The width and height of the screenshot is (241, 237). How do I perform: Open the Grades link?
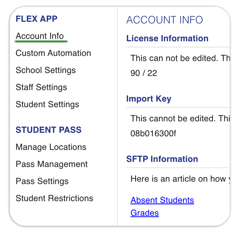coord(145,213)
